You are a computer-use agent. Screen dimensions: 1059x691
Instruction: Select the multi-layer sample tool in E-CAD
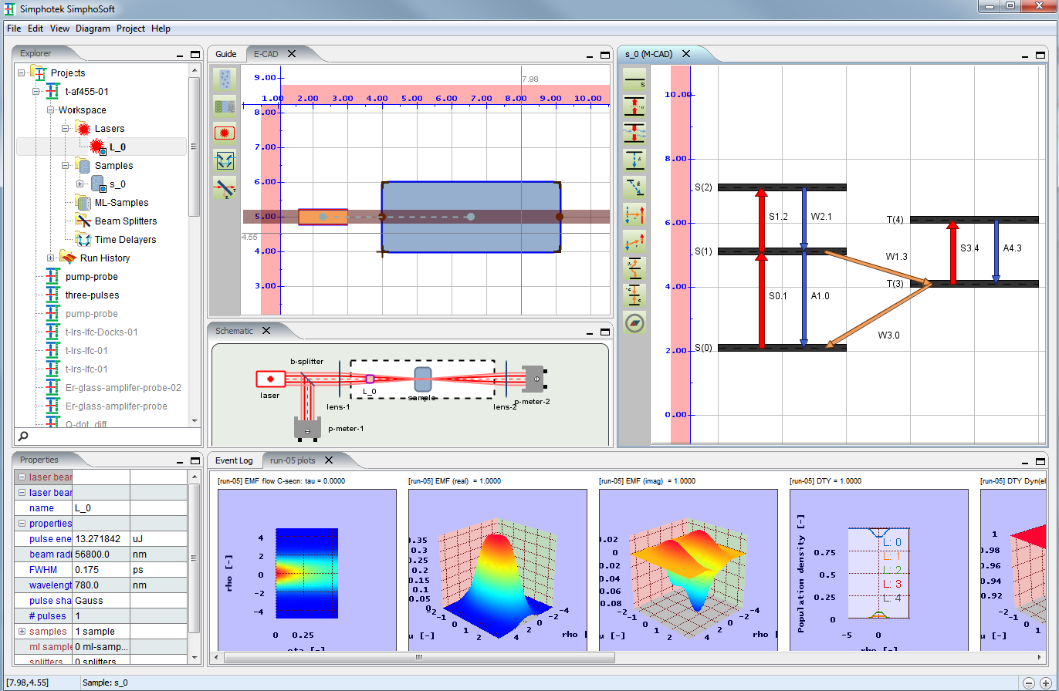point(225,106)
